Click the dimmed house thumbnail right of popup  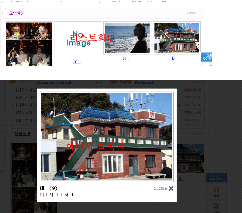[190, 158]
